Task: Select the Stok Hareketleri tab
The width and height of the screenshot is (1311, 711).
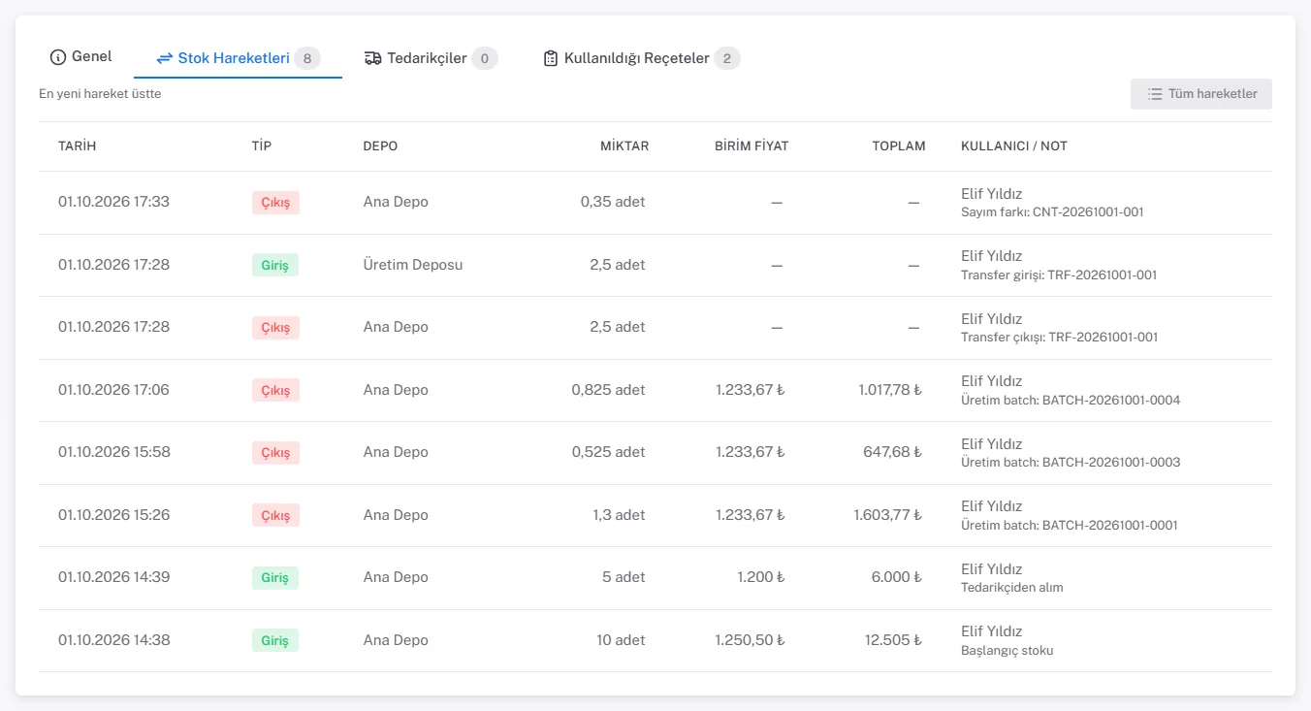Action: 238,58
